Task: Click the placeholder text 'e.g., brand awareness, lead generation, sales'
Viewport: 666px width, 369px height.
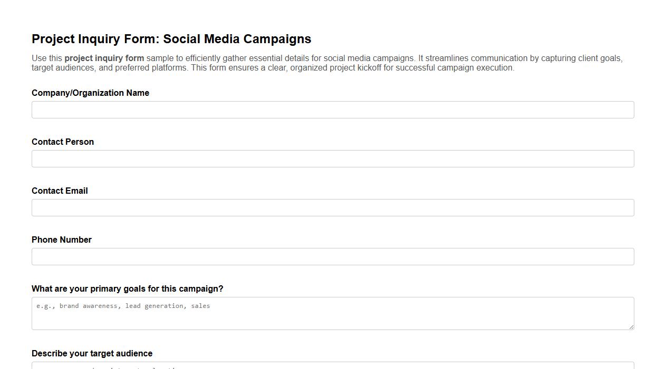Action: [x=122, y=306]
